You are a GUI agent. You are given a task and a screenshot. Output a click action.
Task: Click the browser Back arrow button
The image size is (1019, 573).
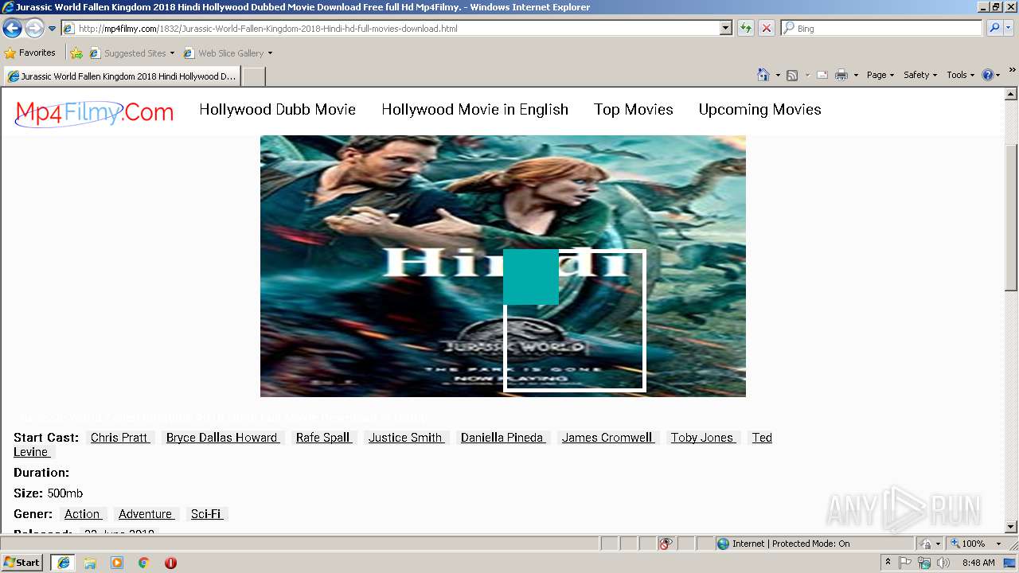12,29
